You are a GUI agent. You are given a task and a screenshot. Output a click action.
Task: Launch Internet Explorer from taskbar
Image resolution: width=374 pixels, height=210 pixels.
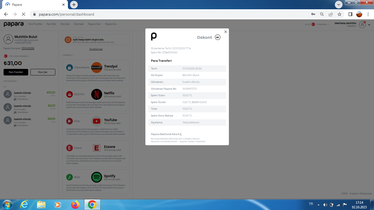[24, 205]
